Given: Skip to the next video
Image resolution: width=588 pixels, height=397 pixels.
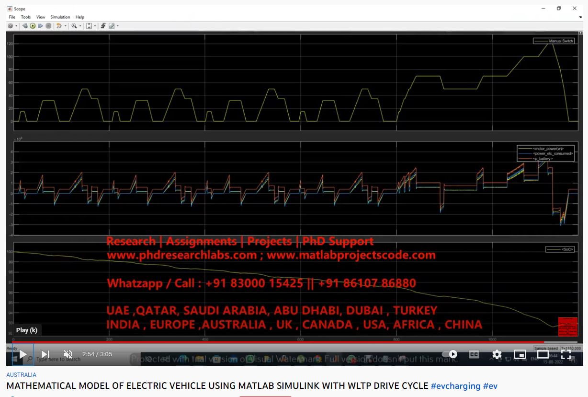Looking at the screenshot, I should click(x=45, y=354).
